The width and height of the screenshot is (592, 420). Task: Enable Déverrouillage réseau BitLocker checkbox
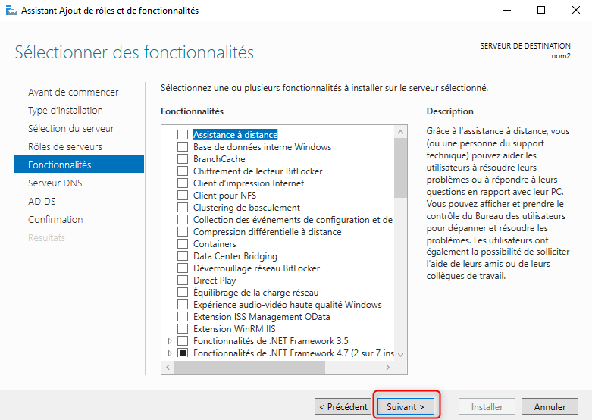tap(183, 268)
